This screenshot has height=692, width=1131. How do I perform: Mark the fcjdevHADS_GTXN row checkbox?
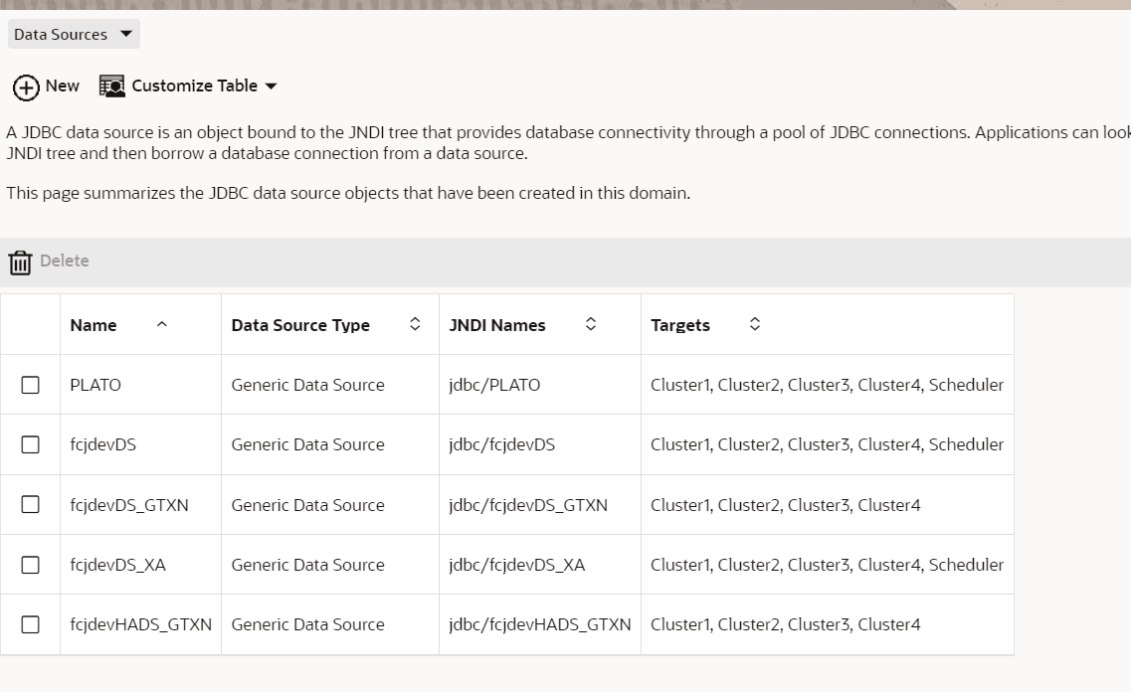31,624
